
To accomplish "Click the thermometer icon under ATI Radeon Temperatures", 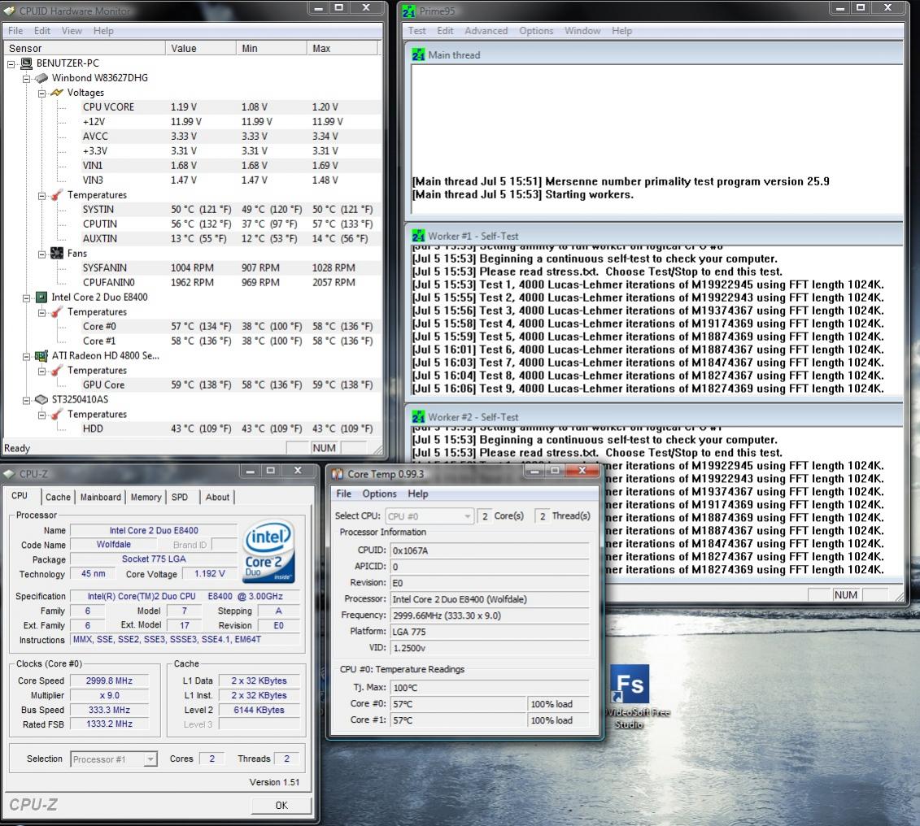I will [57, 371].
